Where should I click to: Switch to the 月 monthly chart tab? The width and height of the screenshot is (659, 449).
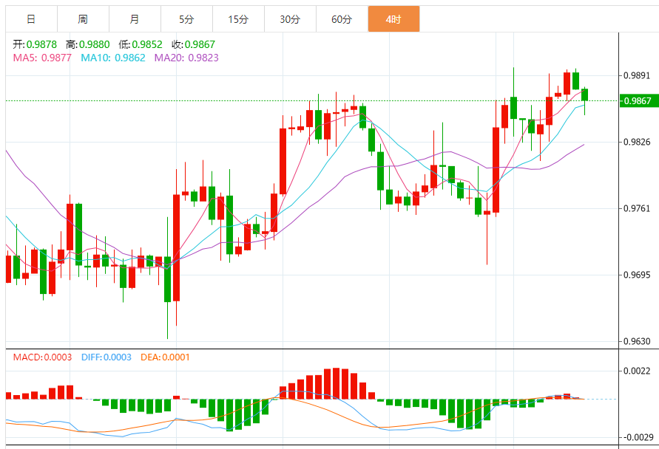coord(135,19)
